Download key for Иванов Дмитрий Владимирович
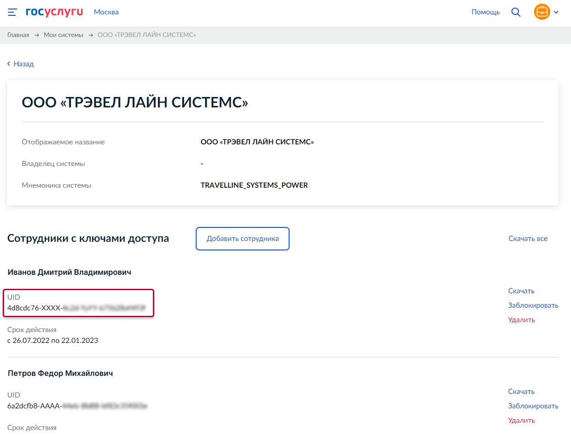The height and width of the screenshot is (435, 571). (x=521, y=291)
